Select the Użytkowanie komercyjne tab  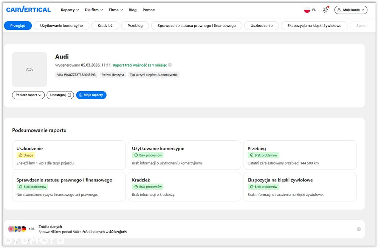[62, 26]
